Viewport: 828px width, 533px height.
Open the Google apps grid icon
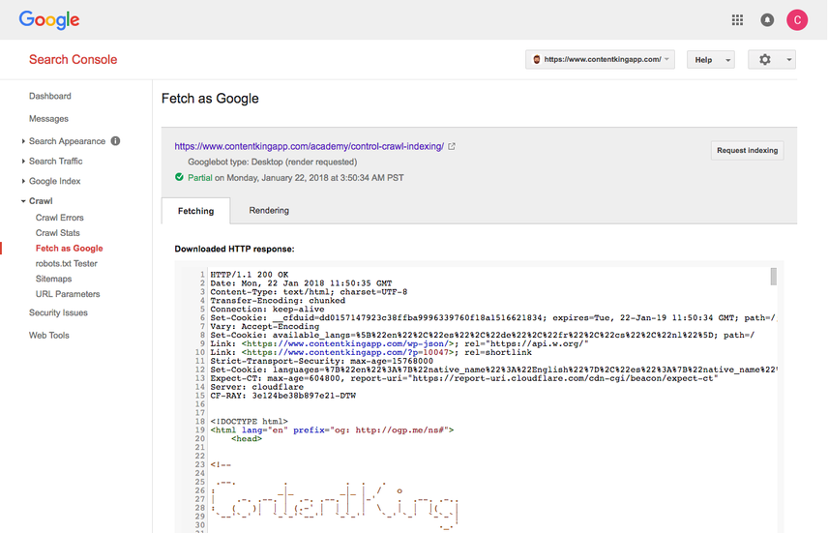[x=737, y=20]
